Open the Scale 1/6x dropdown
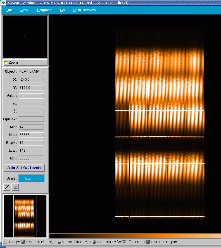The image size is (221, 248). (31, 178)
